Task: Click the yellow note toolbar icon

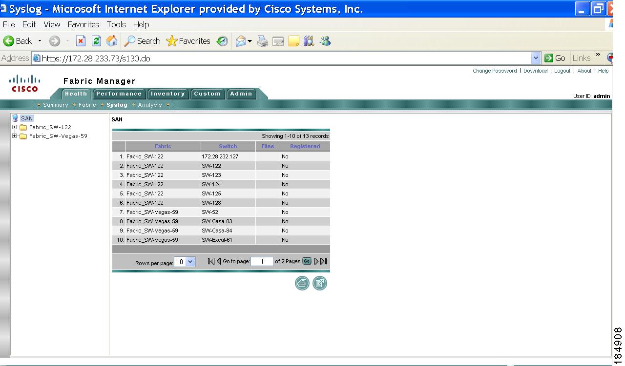Action: coord(294,41)
